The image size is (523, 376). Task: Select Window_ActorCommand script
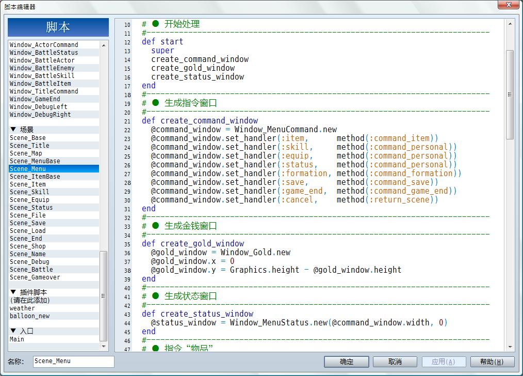[x=54, y=45]
